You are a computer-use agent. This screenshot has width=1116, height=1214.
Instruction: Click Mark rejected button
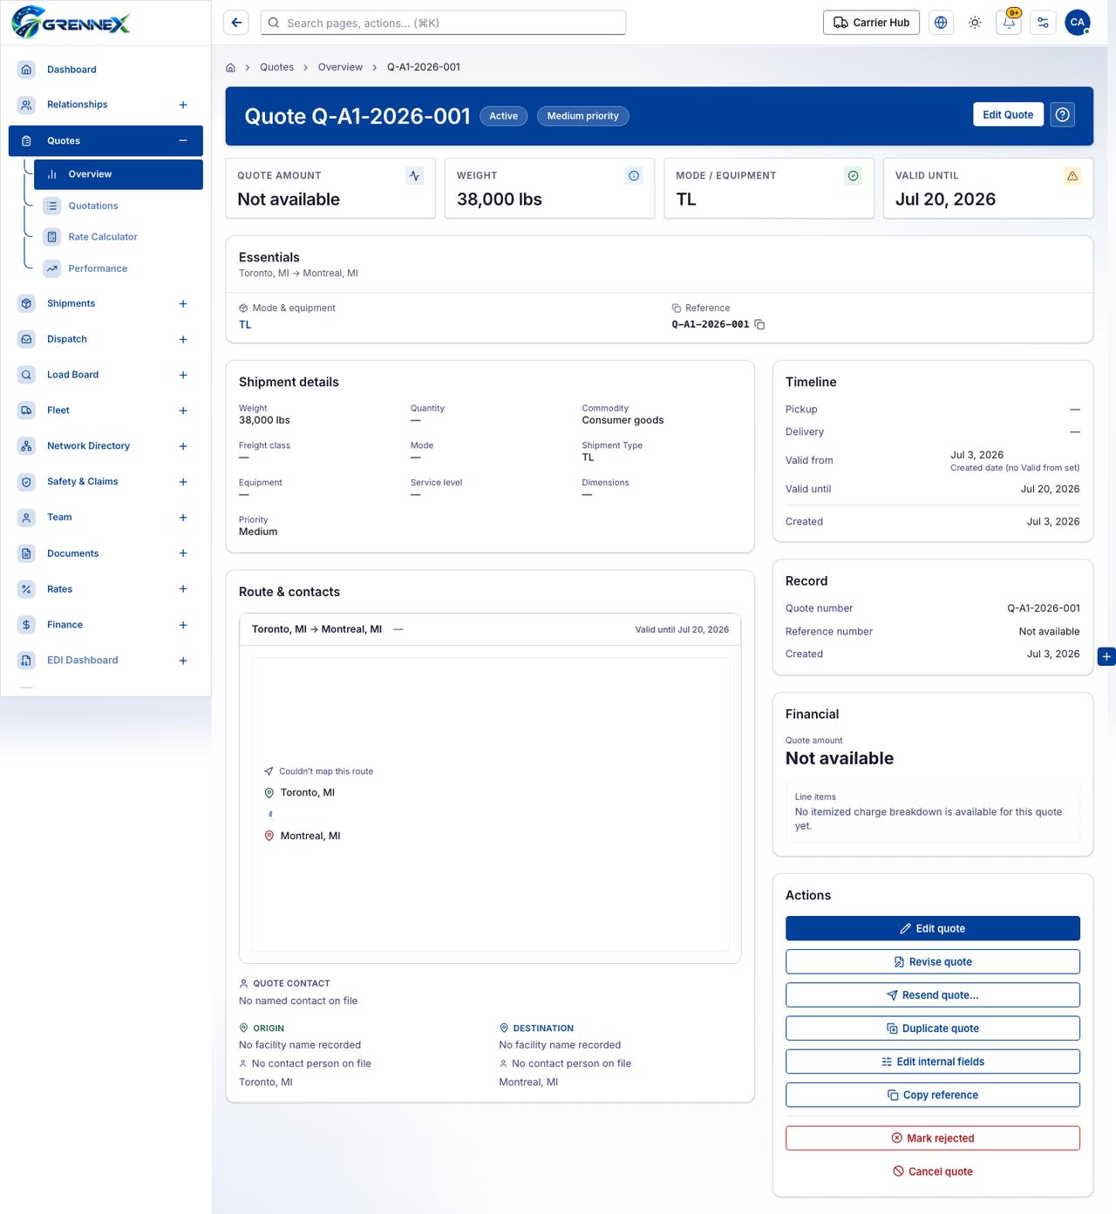[933, 1138]
